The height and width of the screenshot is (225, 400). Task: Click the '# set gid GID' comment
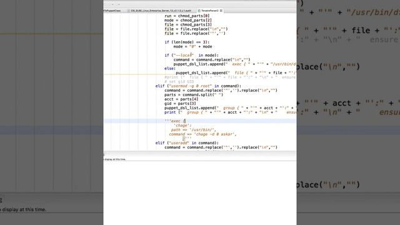pos(179,82)
